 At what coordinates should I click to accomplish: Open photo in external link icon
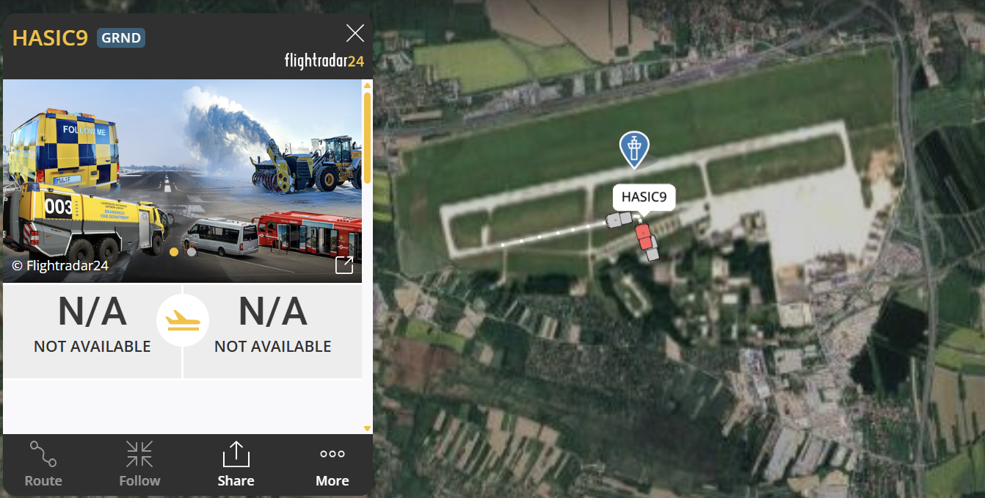(x=344, y=265)
